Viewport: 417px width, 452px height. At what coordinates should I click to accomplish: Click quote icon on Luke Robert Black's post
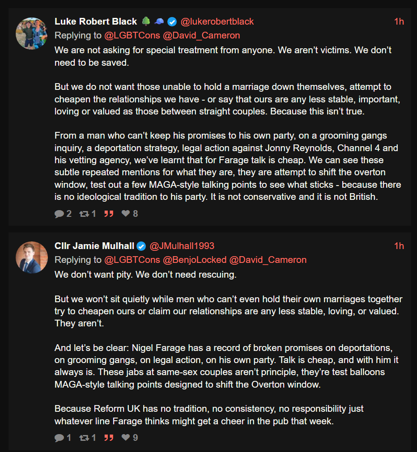[109, 214]
